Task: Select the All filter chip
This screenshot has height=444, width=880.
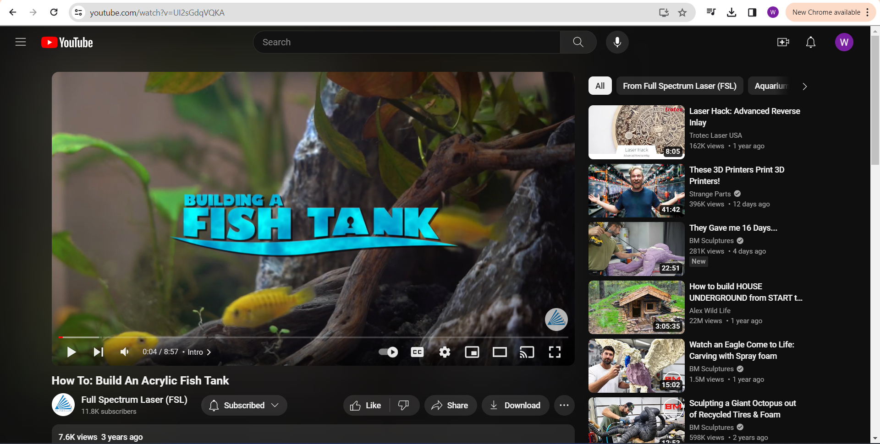Action: (599, 86)
